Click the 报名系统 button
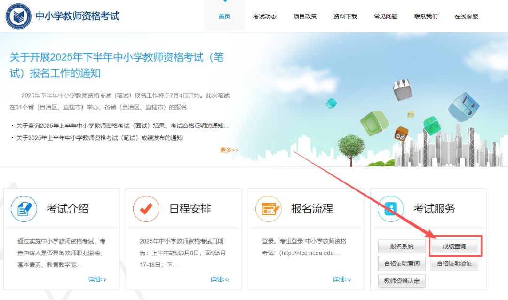The height and width of the screenshot is (300, 508). 402,246
